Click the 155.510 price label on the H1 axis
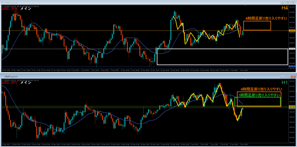 click(x=291, y=142)
